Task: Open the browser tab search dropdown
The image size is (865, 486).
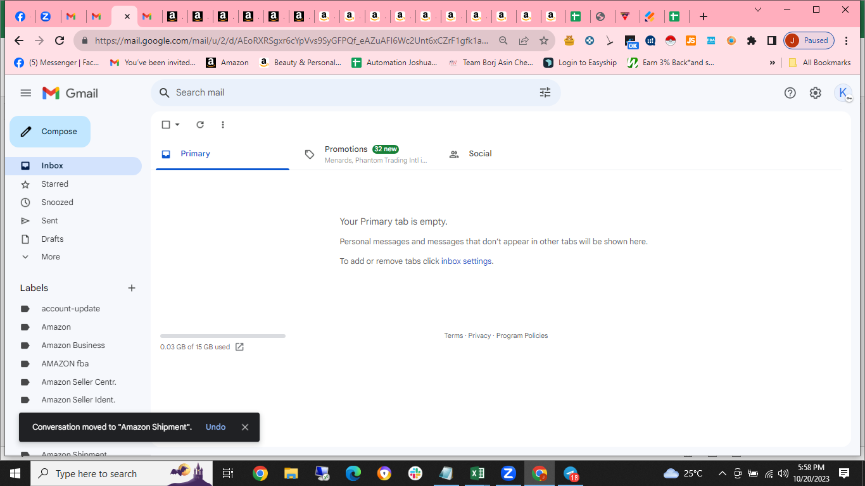Action: pyautogui.click(x=758, y=9)
